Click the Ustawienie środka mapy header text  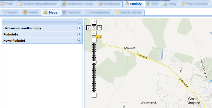22,28
